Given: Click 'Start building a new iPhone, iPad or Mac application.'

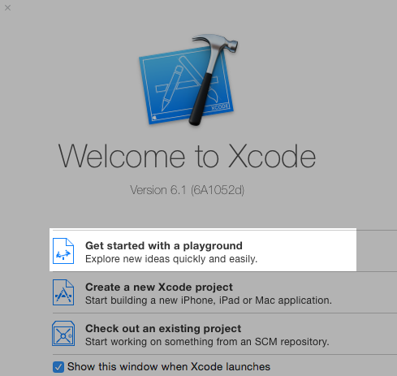Looking at the screenshot, I should click(209, 300).
